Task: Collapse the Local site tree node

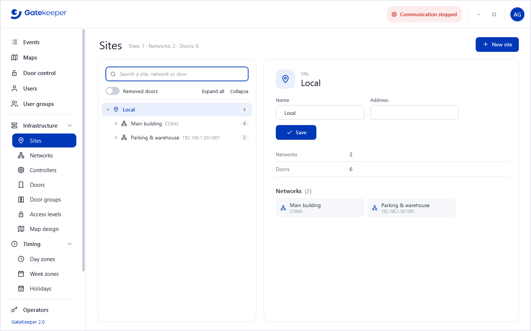Action: coord(108,110)
